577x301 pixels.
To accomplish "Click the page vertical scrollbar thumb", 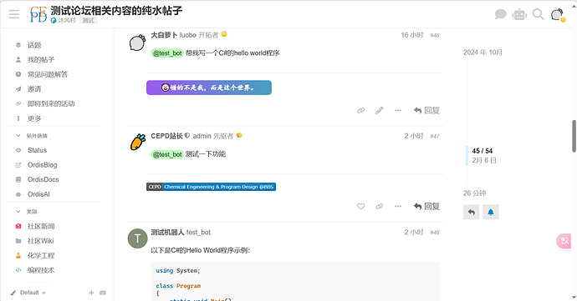I will point(574,136).
